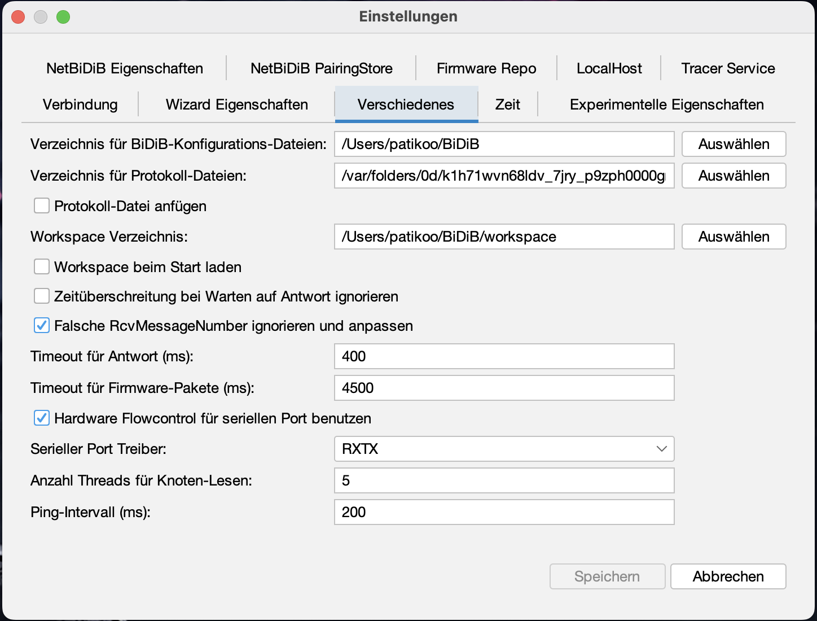Click the Timeout für Antwort field

click(x=504, y=356)
